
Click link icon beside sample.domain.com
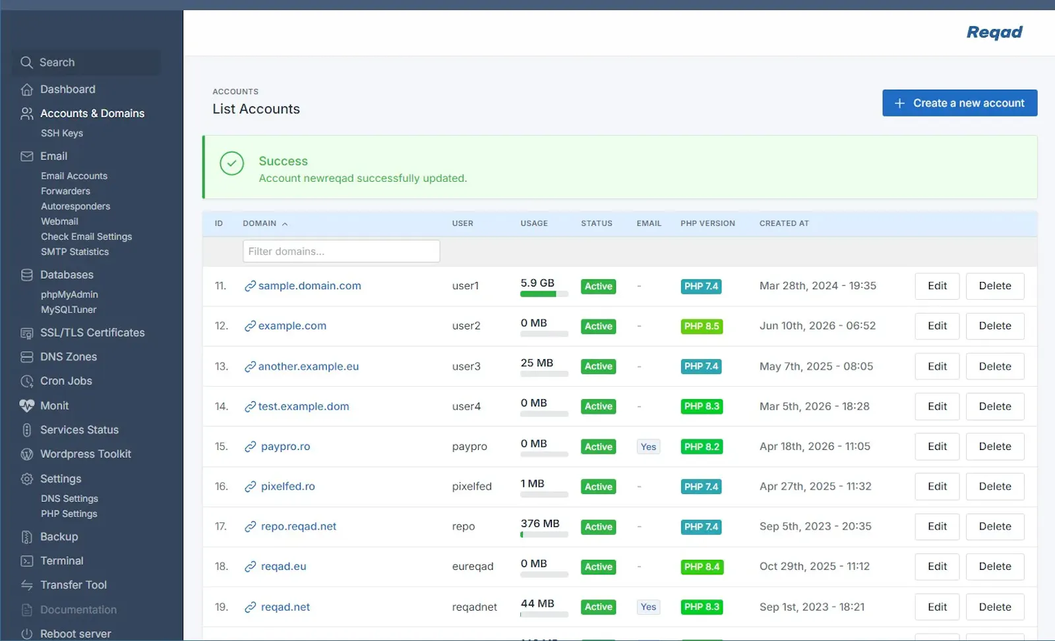[250, 286]
